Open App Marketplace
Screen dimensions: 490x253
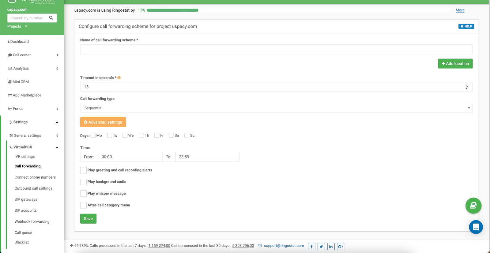click(x=27, y=95)
